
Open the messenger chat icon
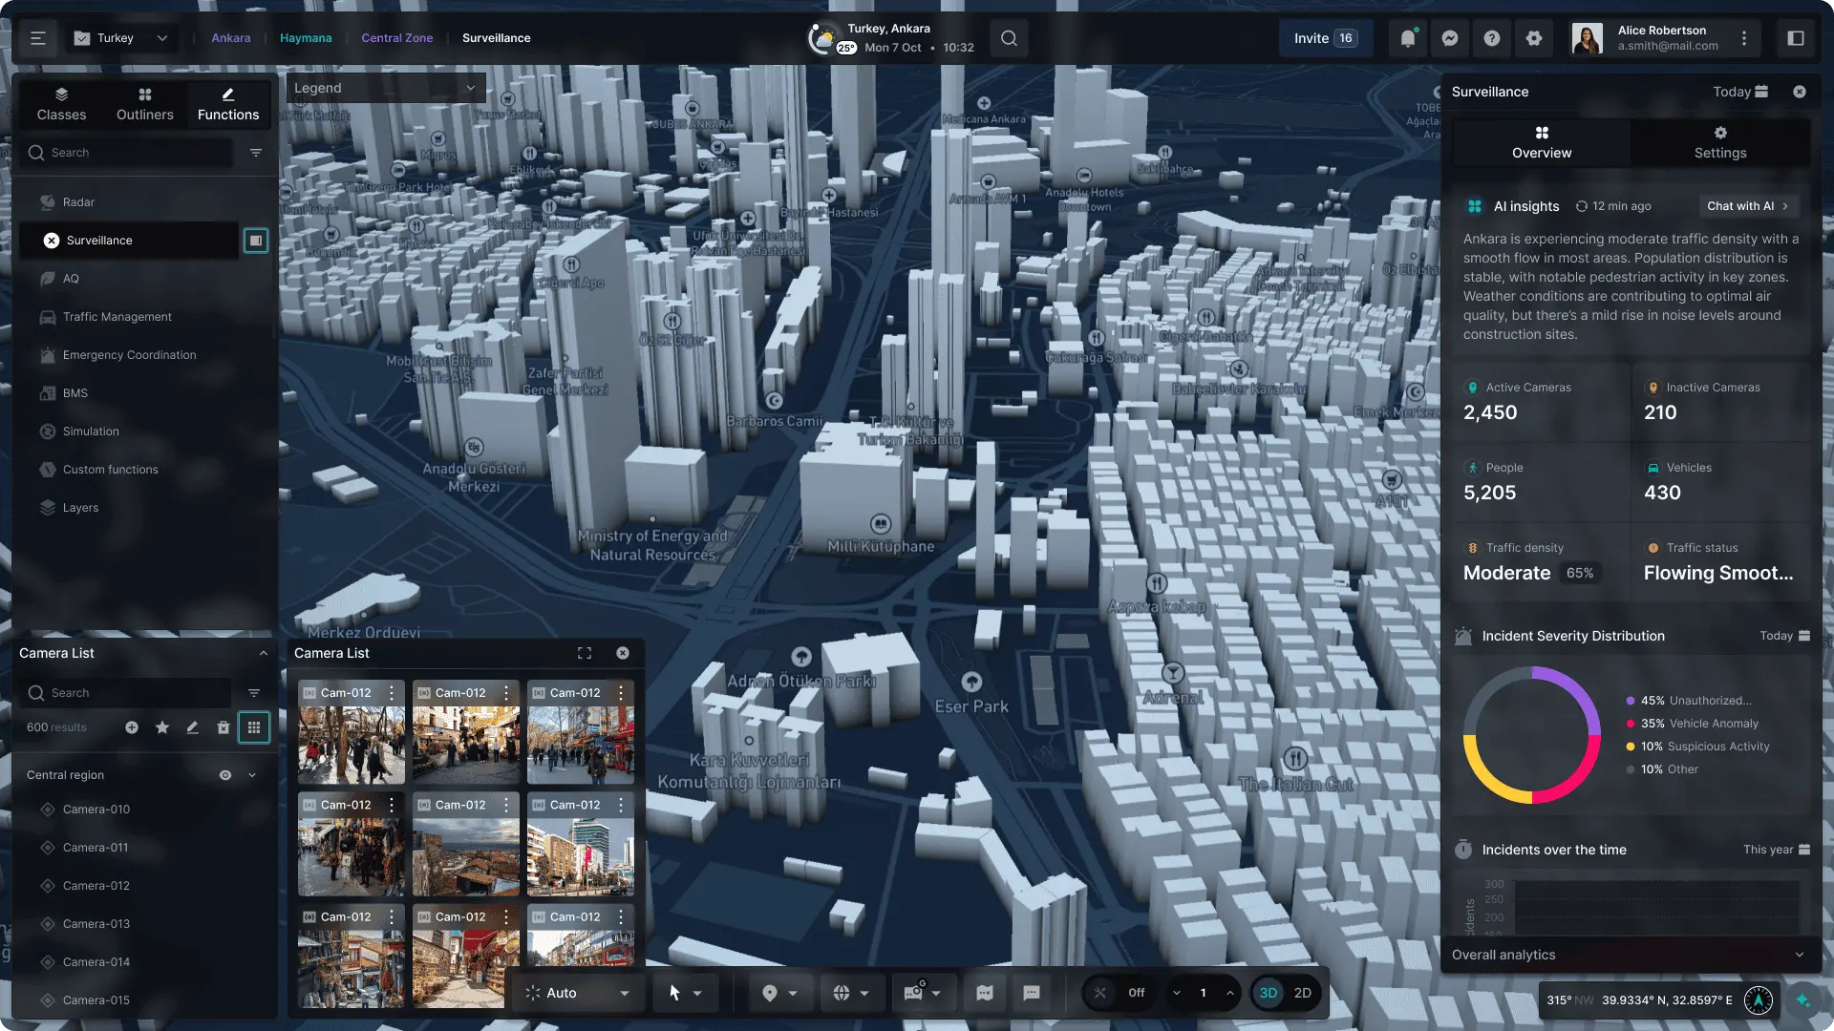(x=1449, y=38)
